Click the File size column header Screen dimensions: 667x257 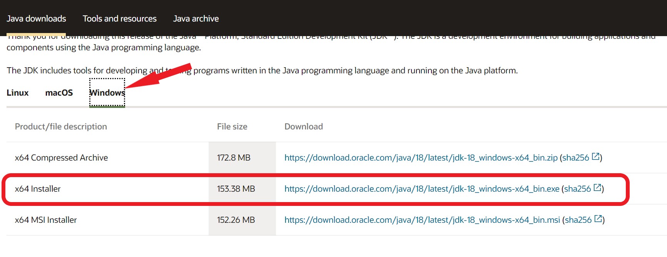tap(232, 126)
